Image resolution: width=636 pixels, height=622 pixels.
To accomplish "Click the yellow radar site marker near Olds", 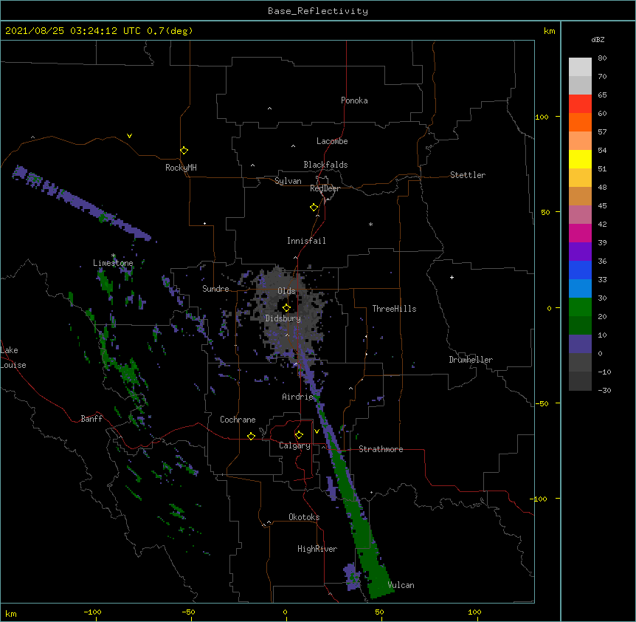I will tap(286, 307).
